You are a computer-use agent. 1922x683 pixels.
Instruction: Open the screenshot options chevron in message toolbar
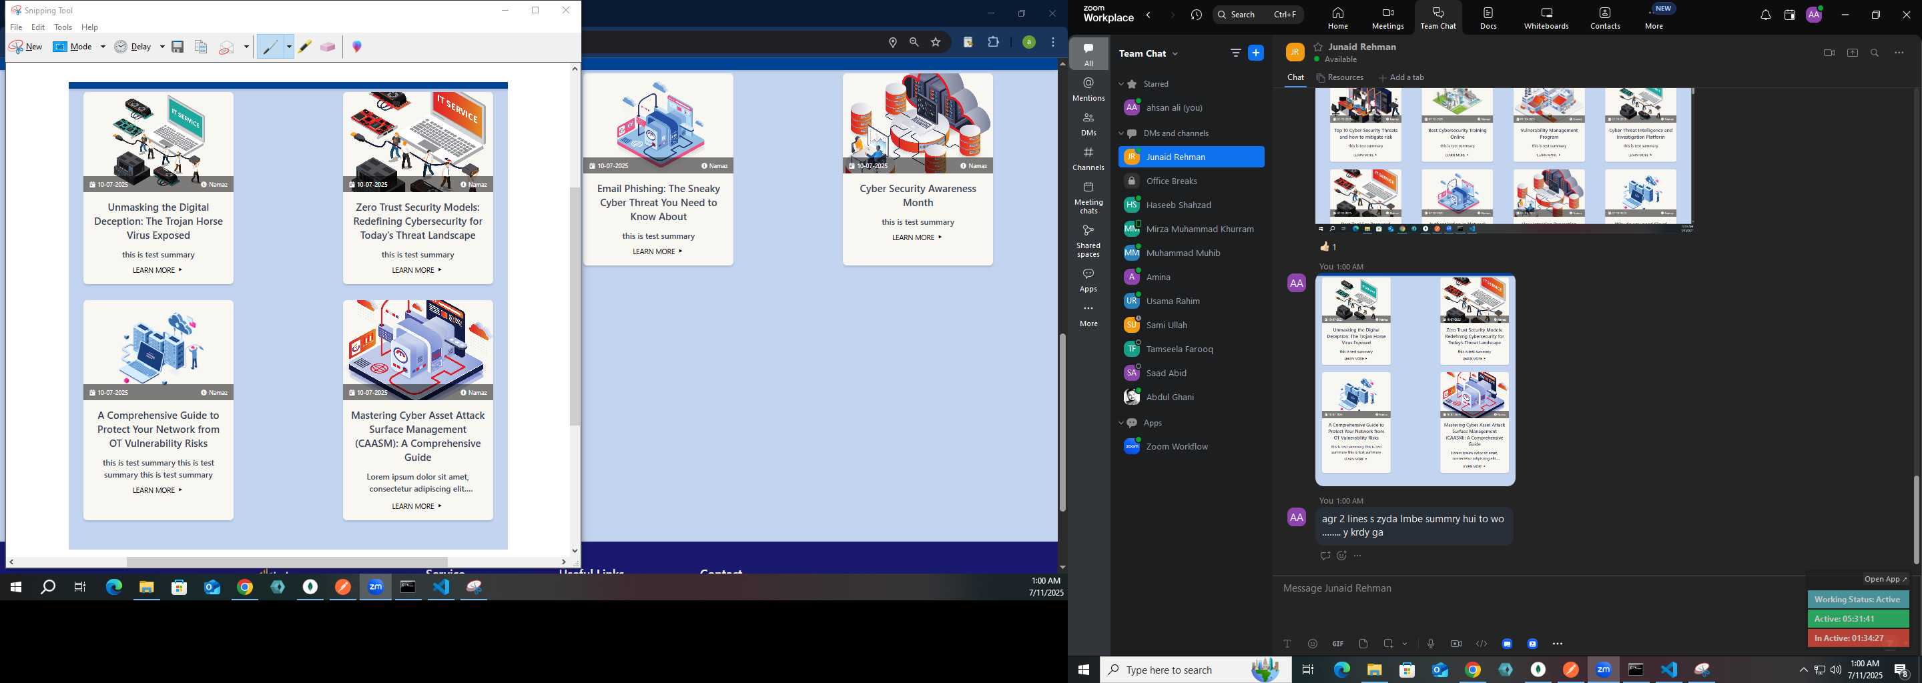[x=1405, y=644]
